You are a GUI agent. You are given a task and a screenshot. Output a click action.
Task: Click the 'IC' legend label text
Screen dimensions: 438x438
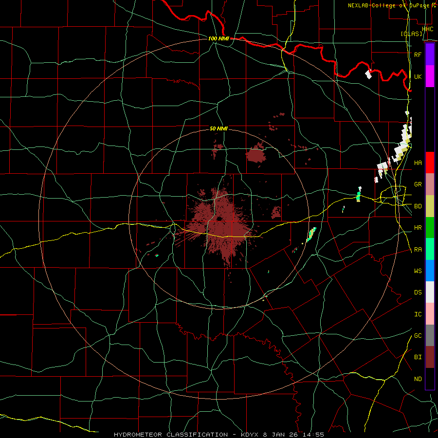pyautogui.click(x=418, y=314)
